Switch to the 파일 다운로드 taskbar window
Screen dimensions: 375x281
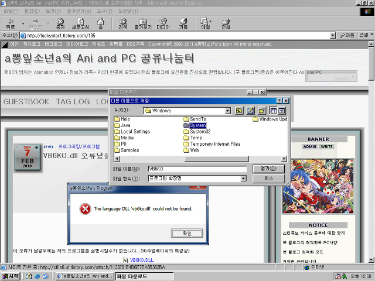pyautogui.click(x=145, y=276)
